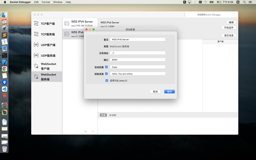
Task: Open System Preferences from the Dock
Action: pos(4,106)
